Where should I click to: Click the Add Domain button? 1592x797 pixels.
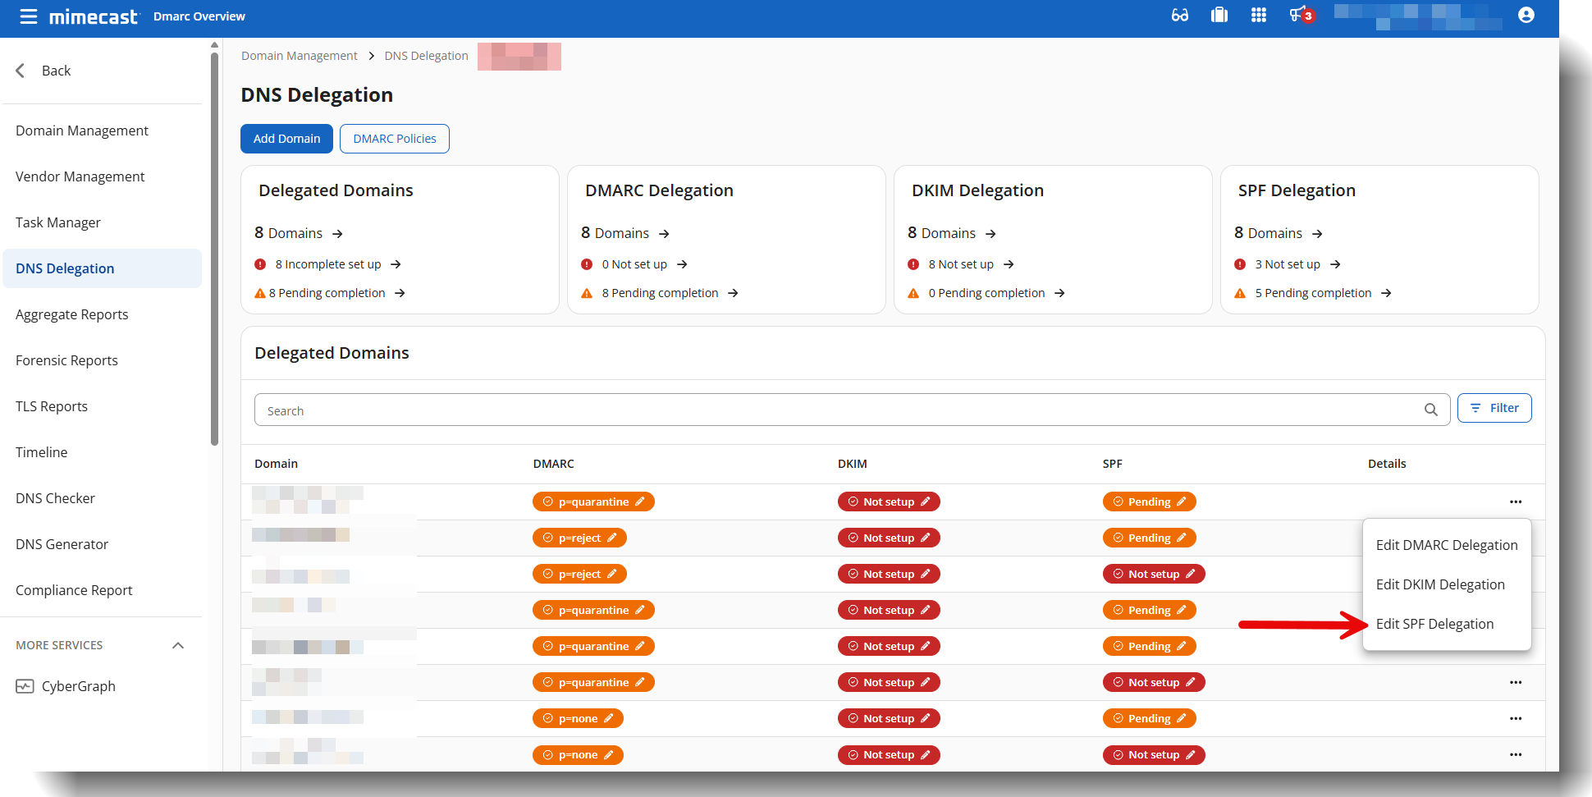pos(286,139)
